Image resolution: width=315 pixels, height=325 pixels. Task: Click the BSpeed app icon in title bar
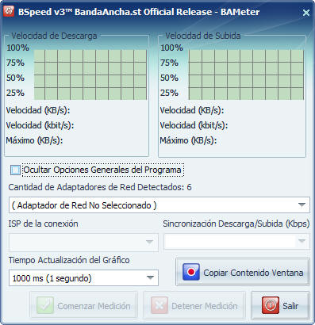pos(9,12)
